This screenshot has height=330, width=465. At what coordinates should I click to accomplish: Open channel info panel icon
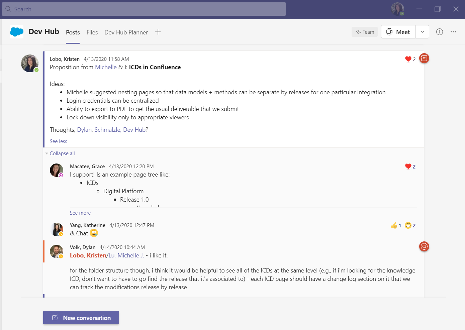tap(440, 32)
